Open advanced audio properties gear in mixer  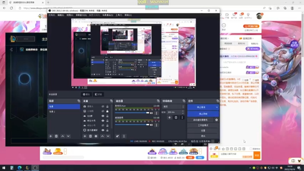[117, 136]
